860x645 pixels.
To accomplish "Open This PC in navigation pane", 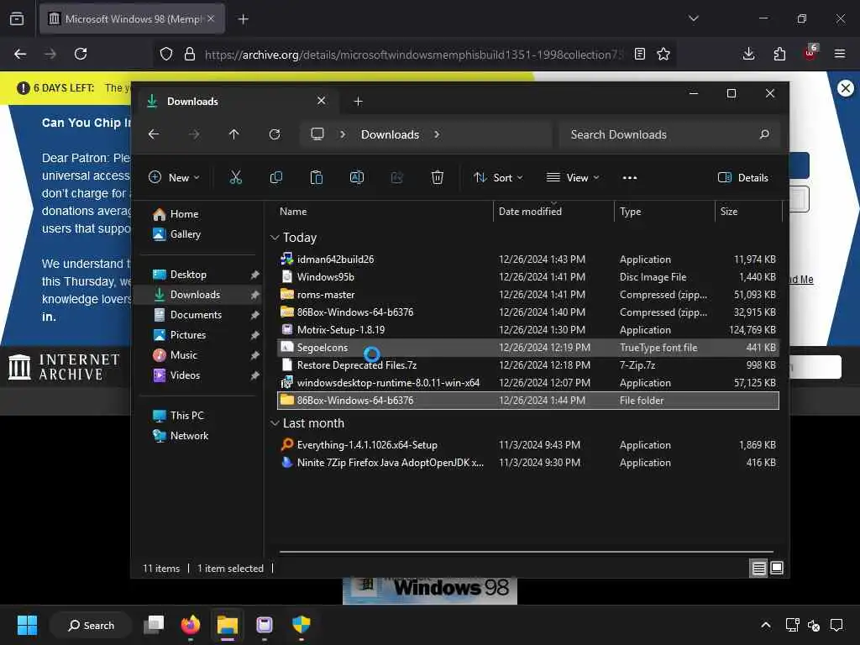I will click(178, 416).
